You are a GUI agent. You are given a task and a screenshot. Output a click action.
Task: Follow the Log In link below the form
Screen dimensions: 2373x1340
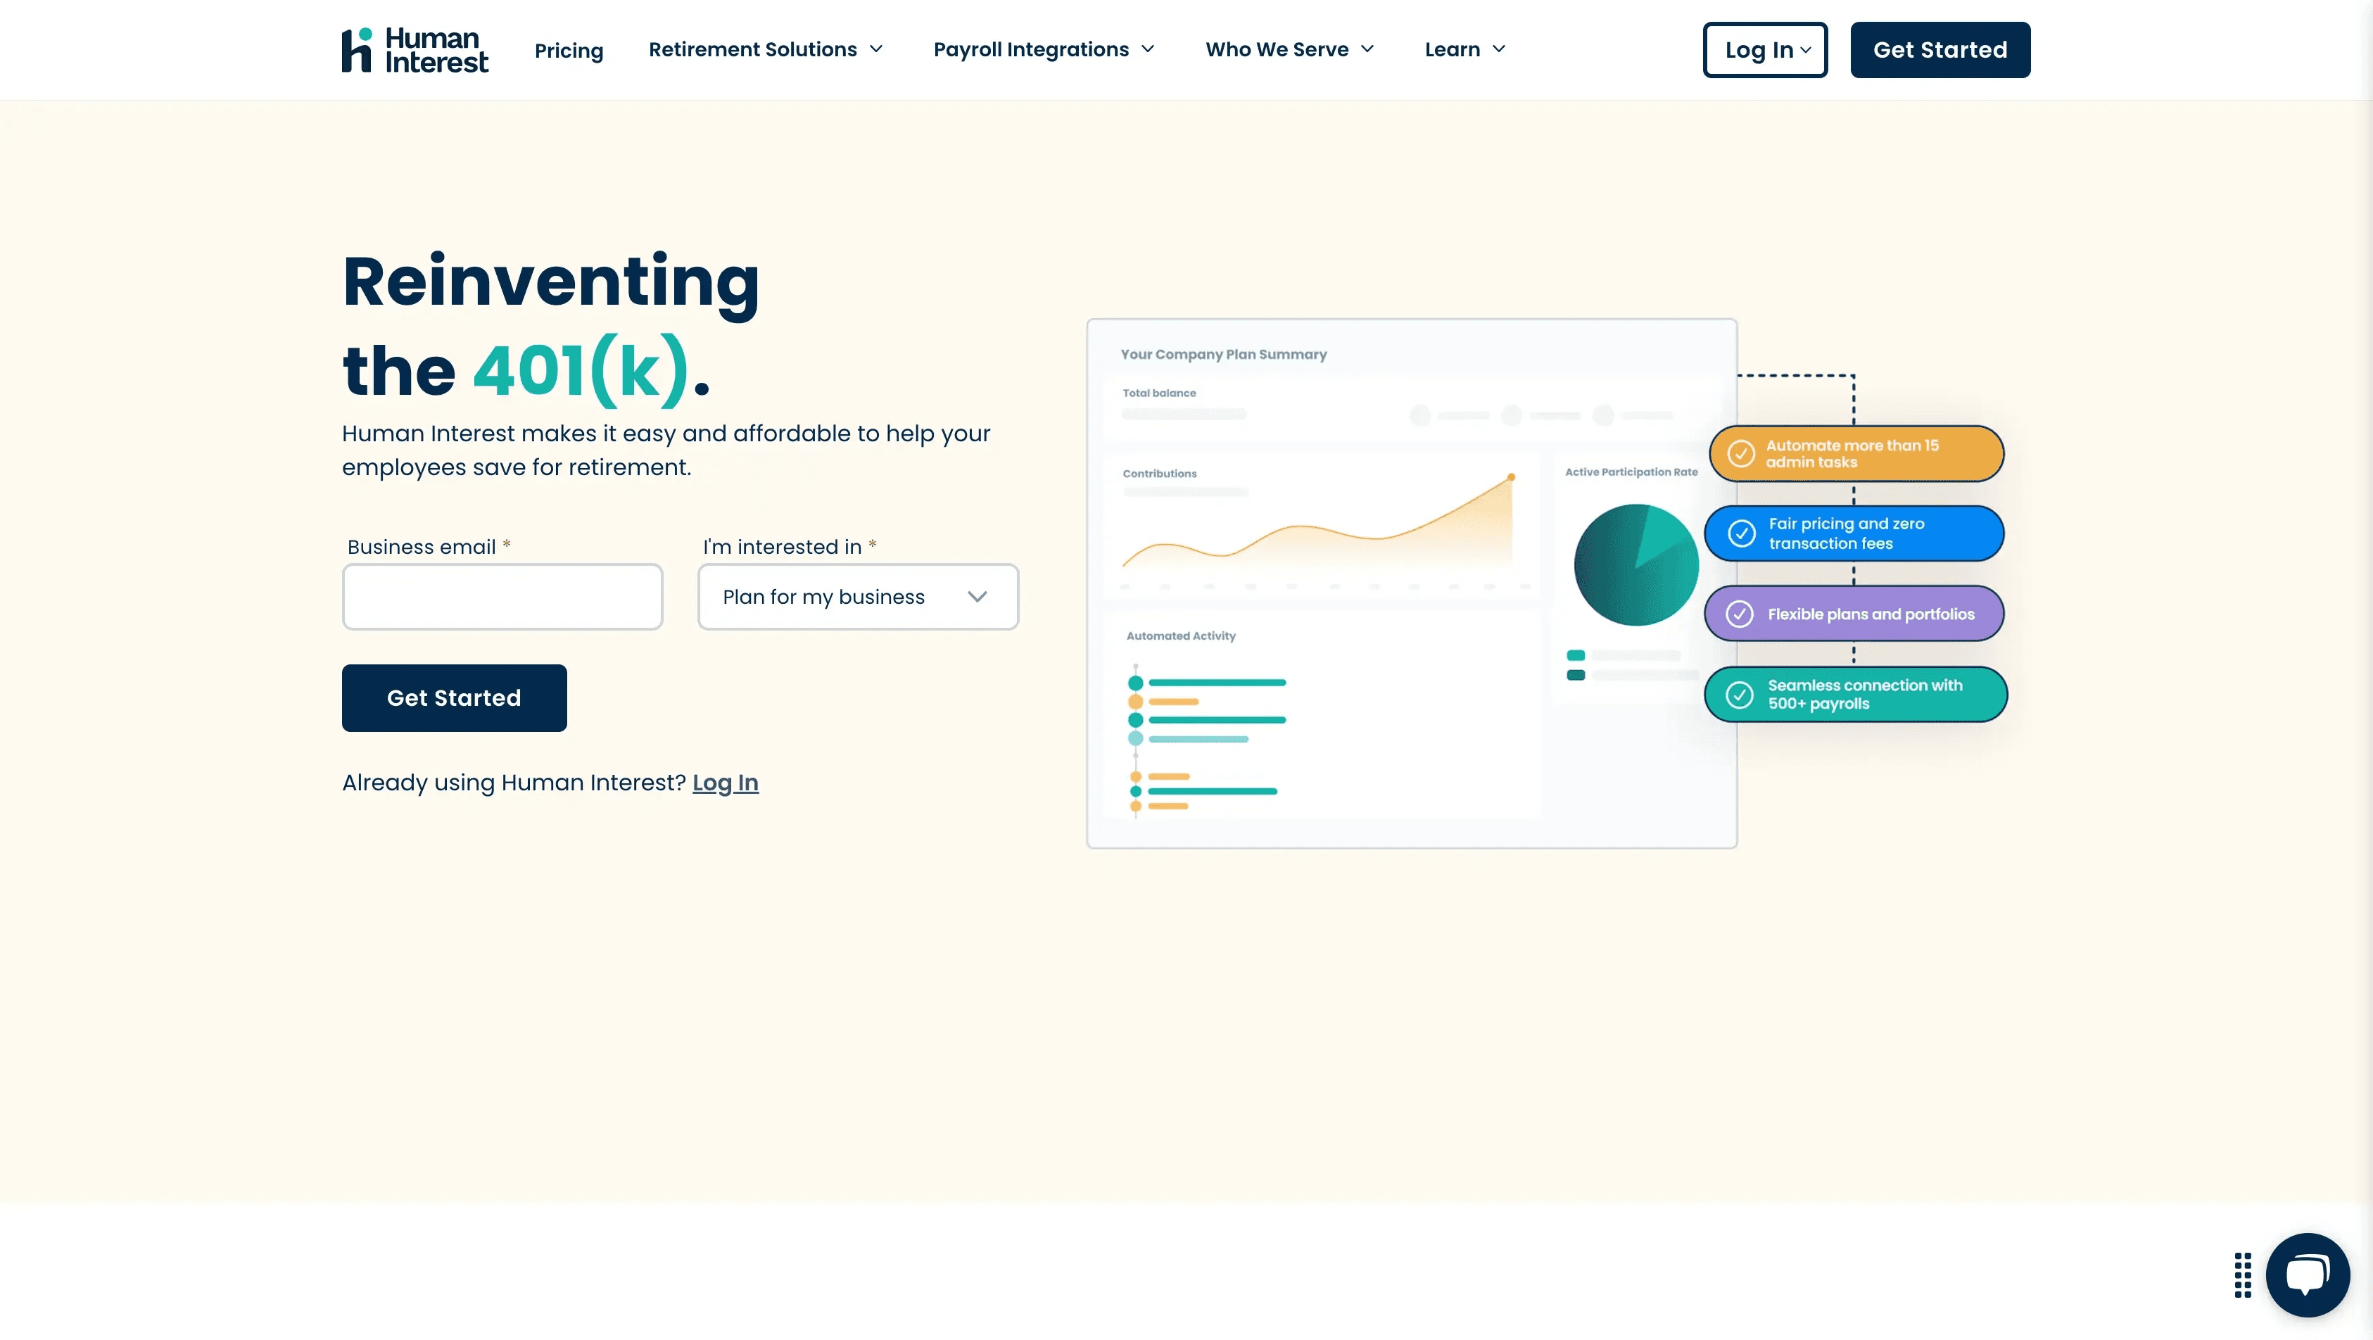point(725,783)
